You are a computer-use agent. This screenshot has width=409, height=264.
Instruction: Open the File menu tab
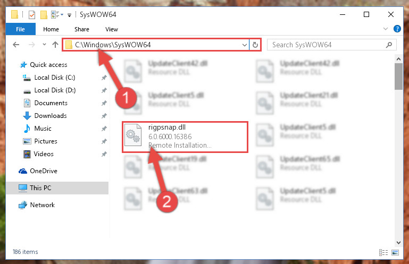20,29
